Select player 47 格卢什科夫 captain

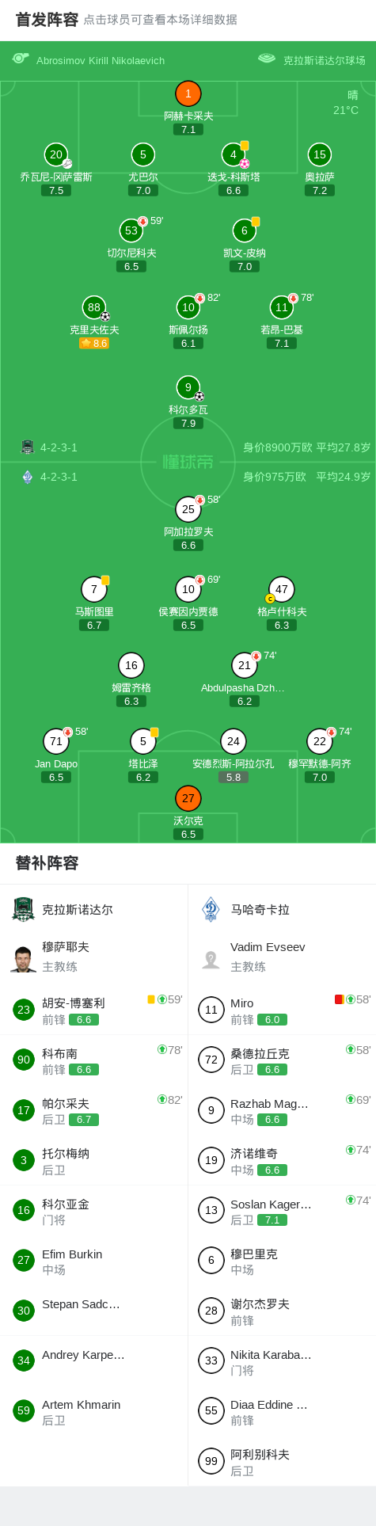coord(282,589)
